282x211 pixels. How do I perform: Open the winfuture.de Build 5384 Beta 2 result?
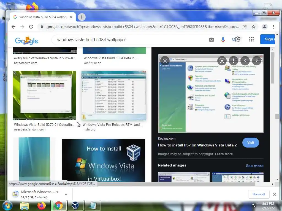coord(110,58)
